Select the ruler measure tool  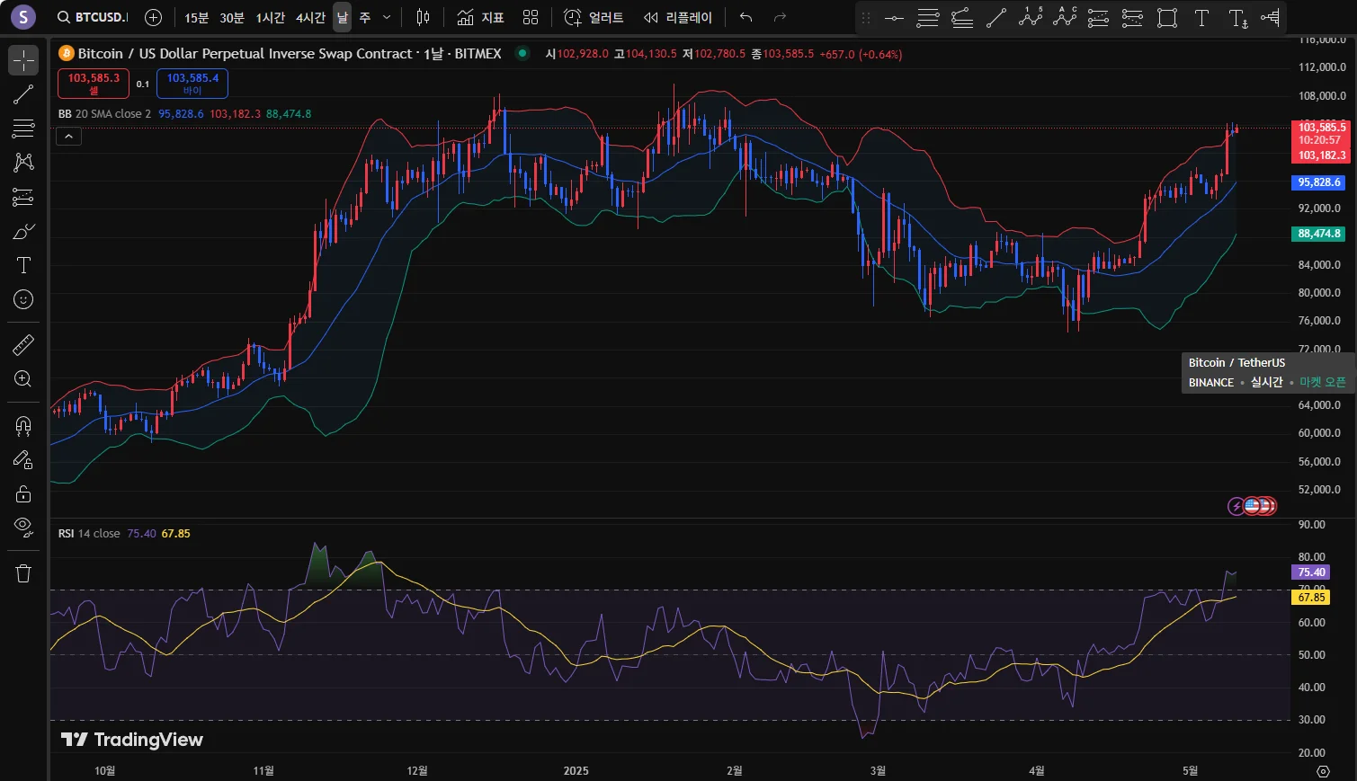click(23, 344)
